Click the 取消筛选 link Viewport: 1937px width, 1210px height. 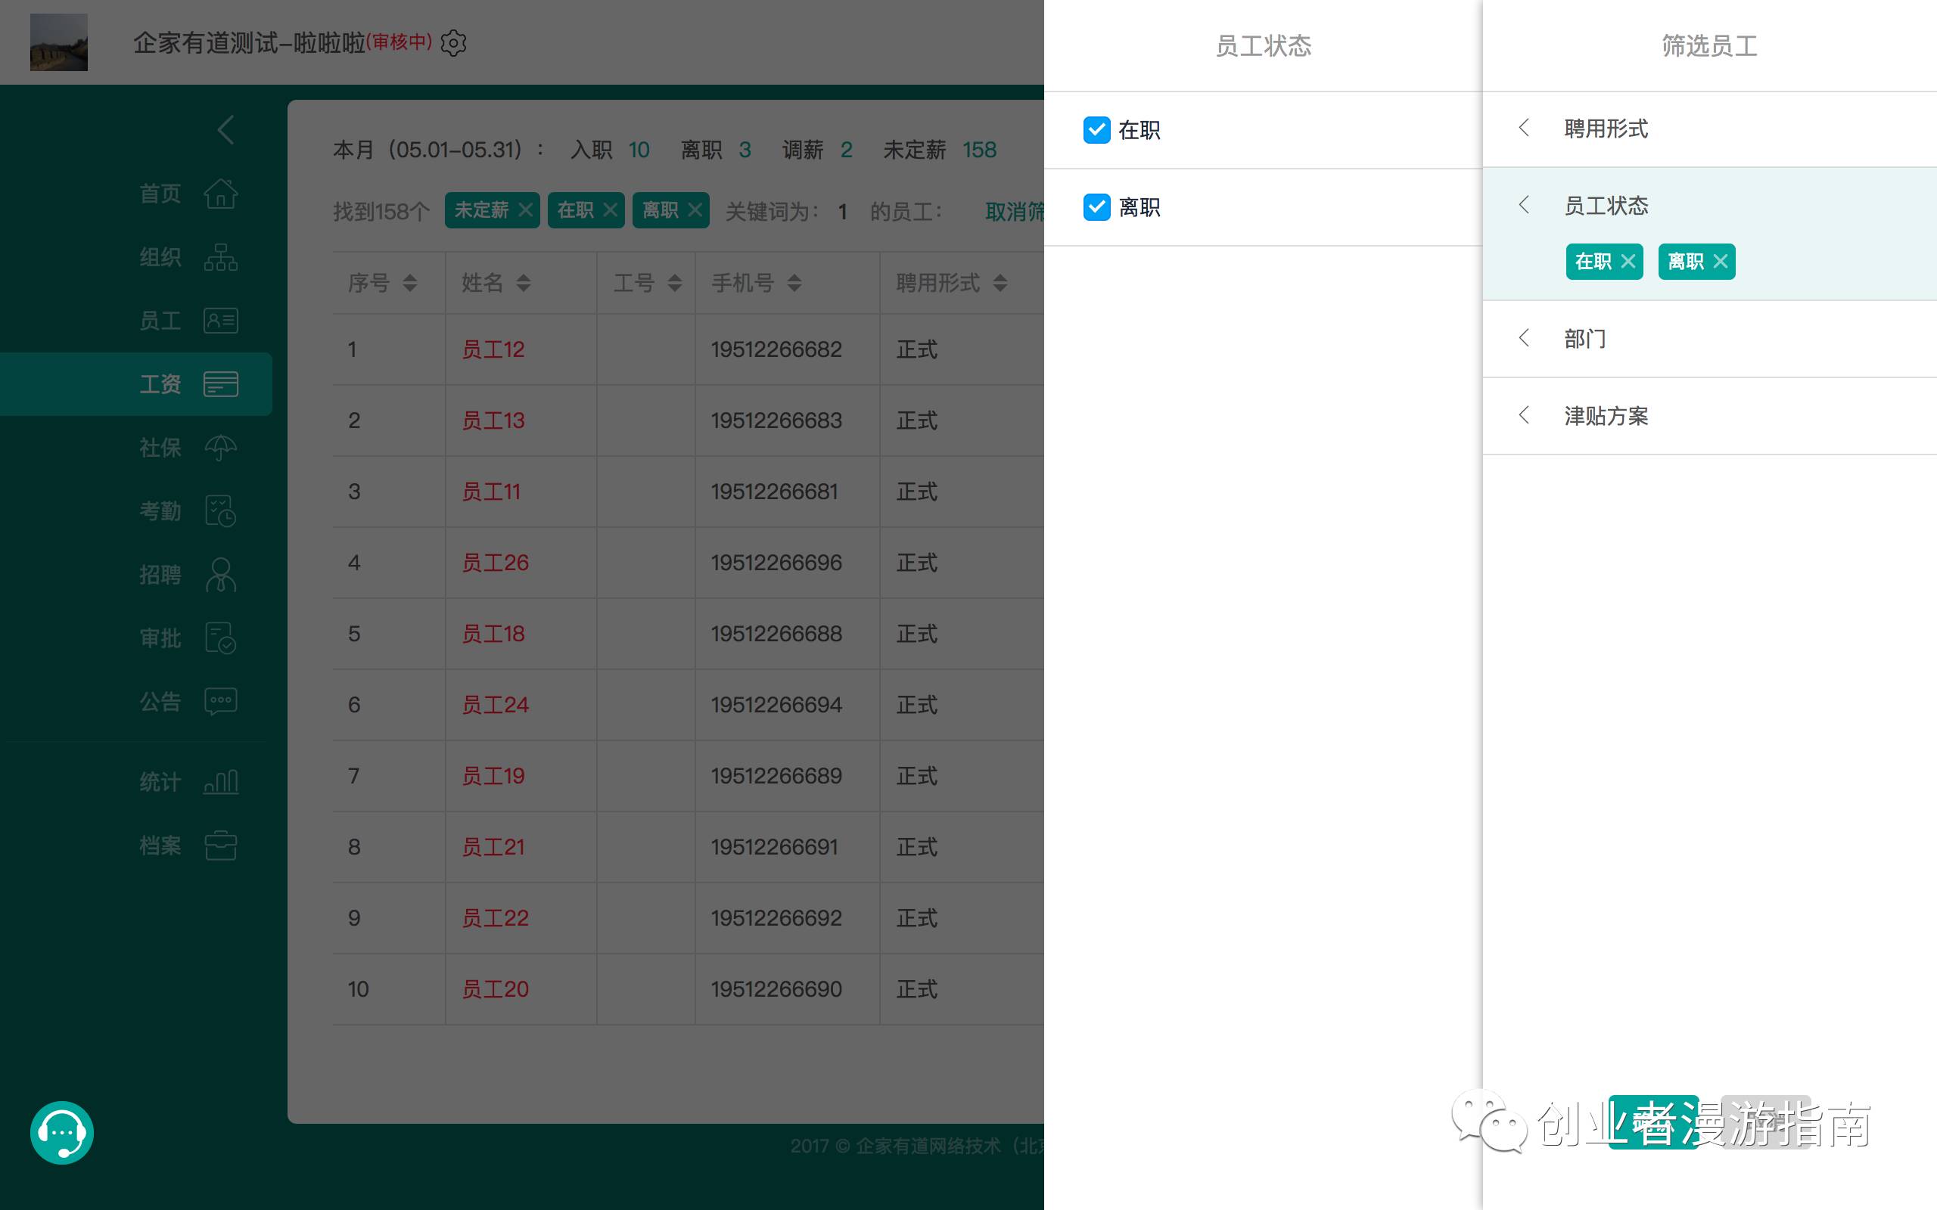[1013, 211]
